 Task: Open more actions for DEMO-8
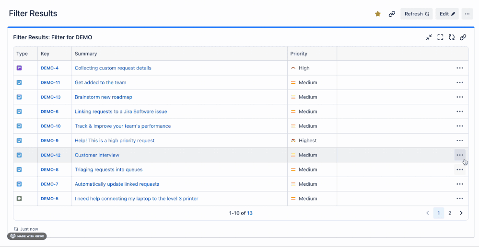460,169
